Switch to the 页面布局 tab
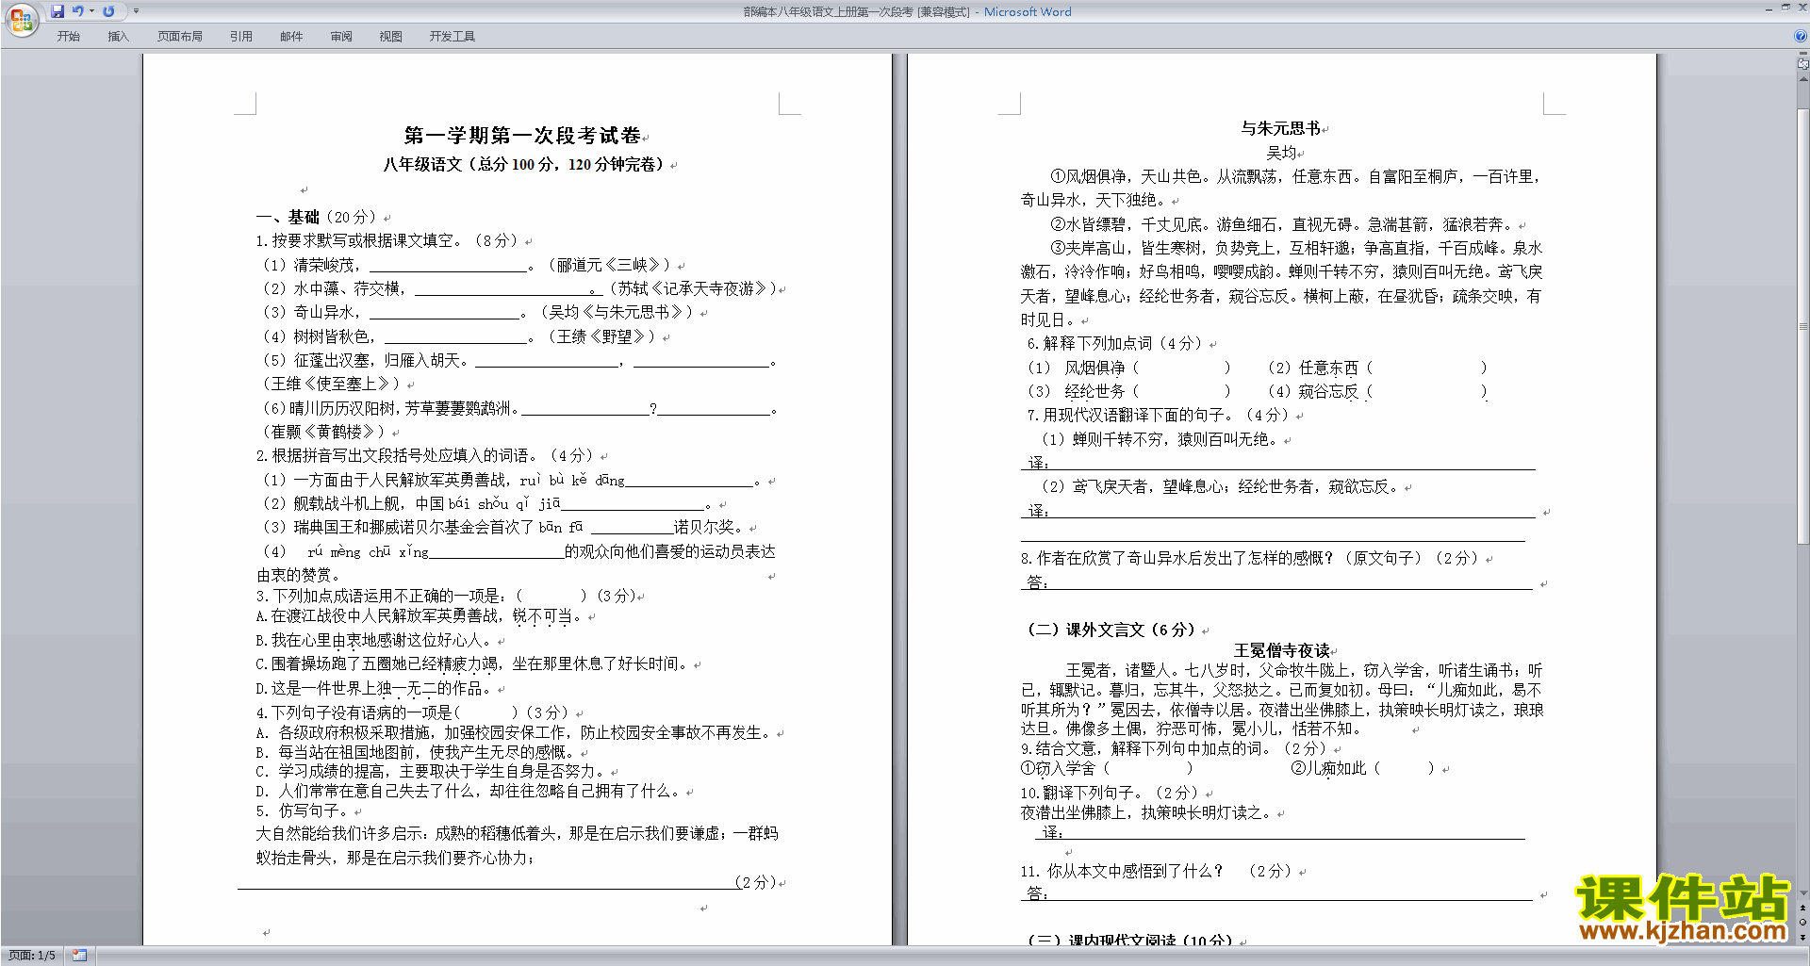 (x=180, y=36)
